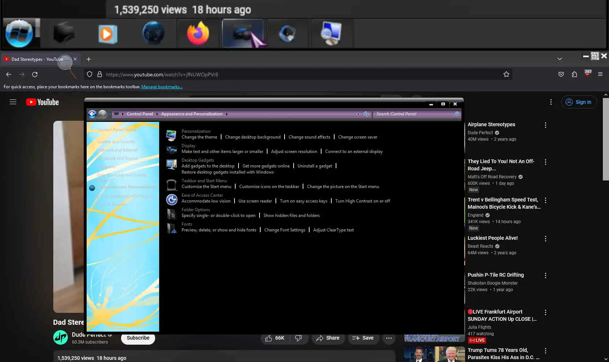Image resolution: width=609 pixels, height=362 pixels.
Task: Click the Manage bookmarks link
Action: [x=162, y=87]
